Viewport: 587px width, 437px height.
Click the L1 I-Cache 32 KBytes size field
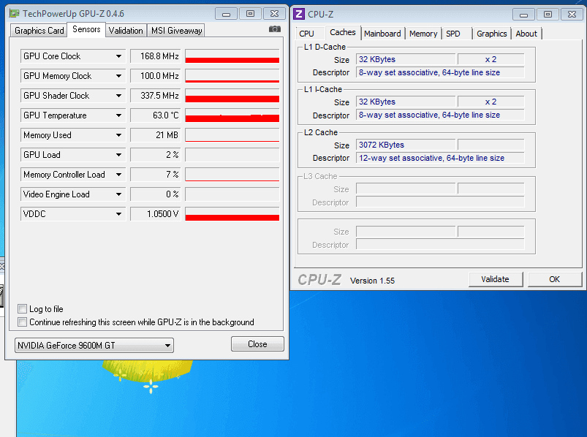(406, 102)
